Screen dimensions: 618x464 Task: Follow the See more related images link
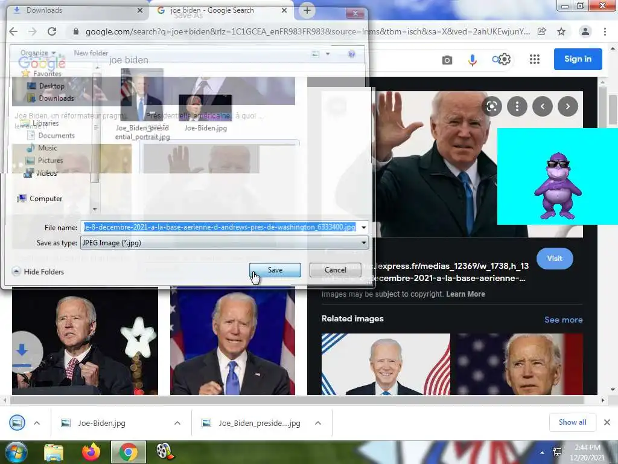pyautogui.click(x=563, y=320)
